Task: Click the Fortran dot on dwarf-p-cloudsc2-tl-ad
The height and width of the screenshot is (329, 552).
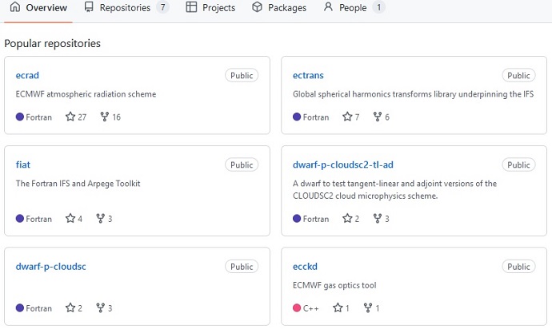Action: point(297,219)
